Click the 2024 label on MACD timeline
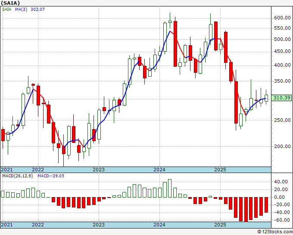This screenshot has width=293, height=235. 159,225
